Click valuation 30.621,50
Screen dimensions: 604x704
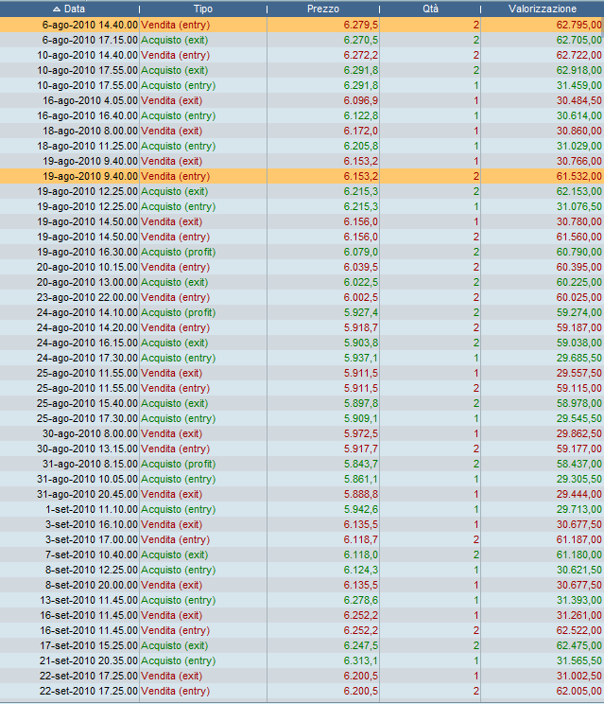(578, 570)
